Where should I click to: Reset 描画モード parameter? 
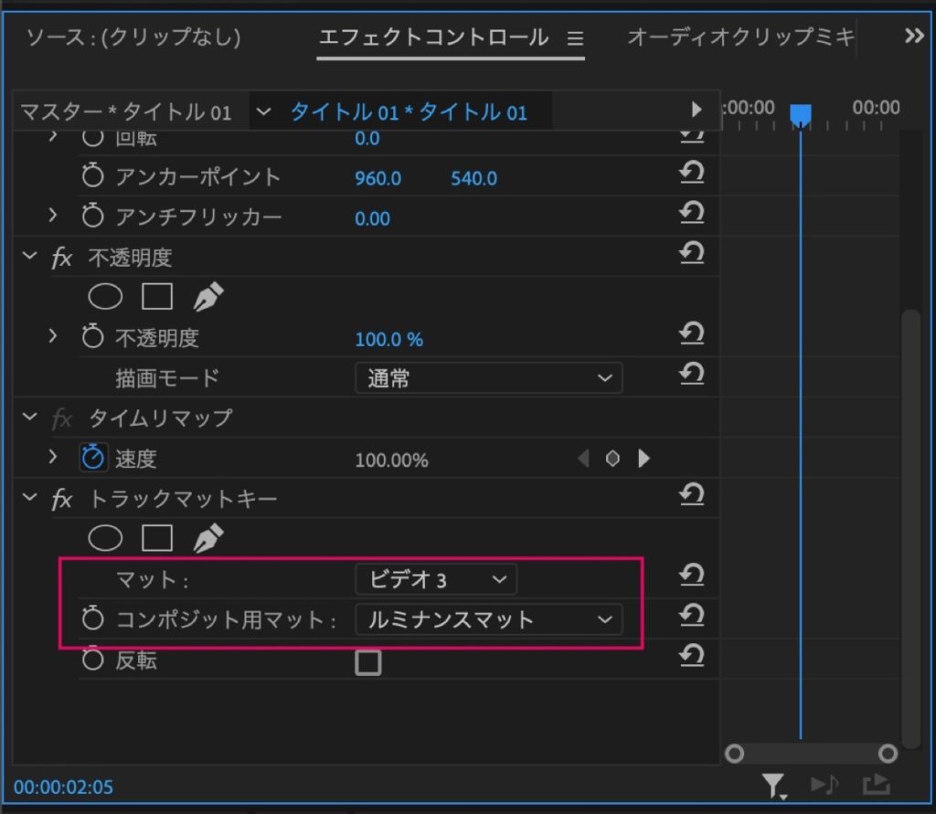pyautogui.click(x=692, y=375)
